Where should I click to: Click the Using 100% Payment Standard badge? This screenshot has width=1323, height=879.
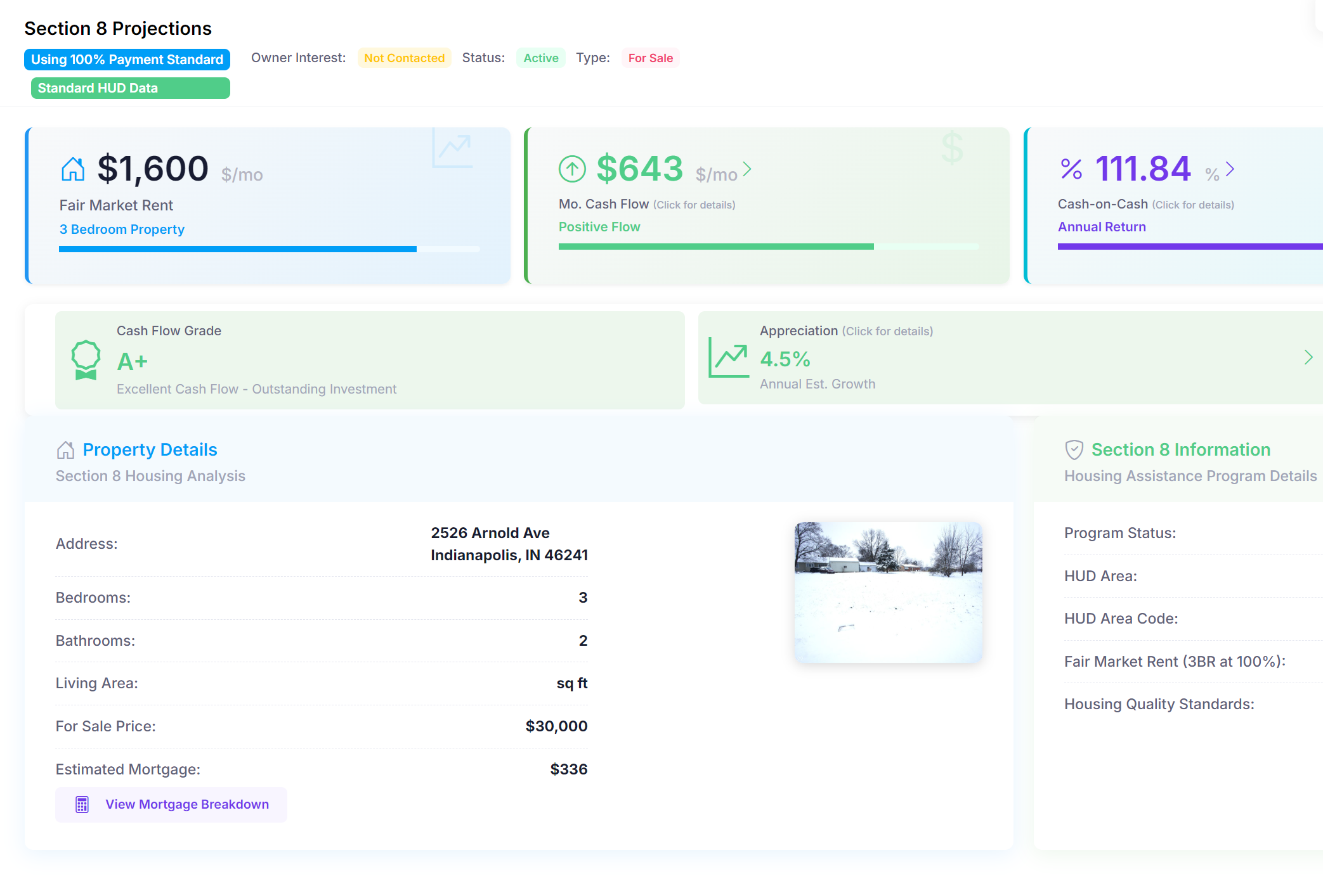pos(127,60)
